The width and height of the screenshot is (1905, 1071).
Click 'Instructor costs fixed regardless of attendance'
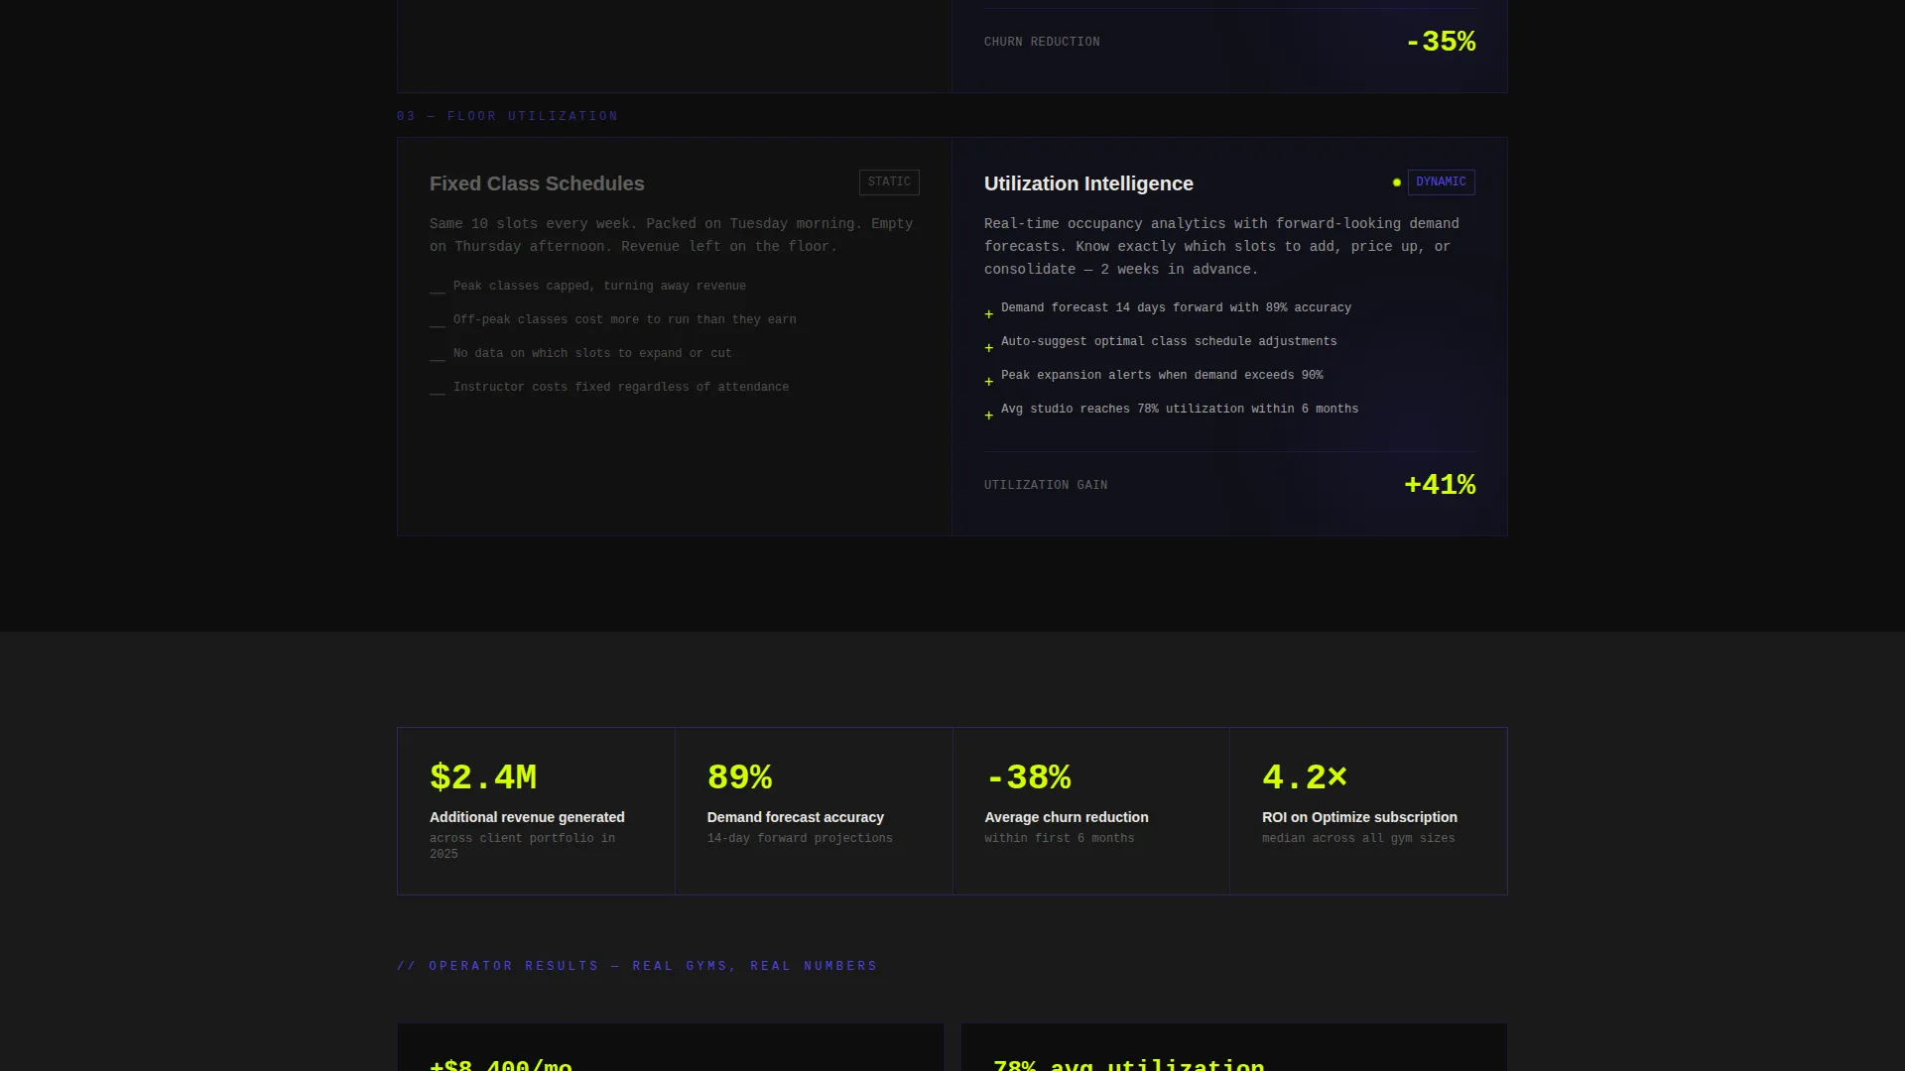(x=621, y=387)
